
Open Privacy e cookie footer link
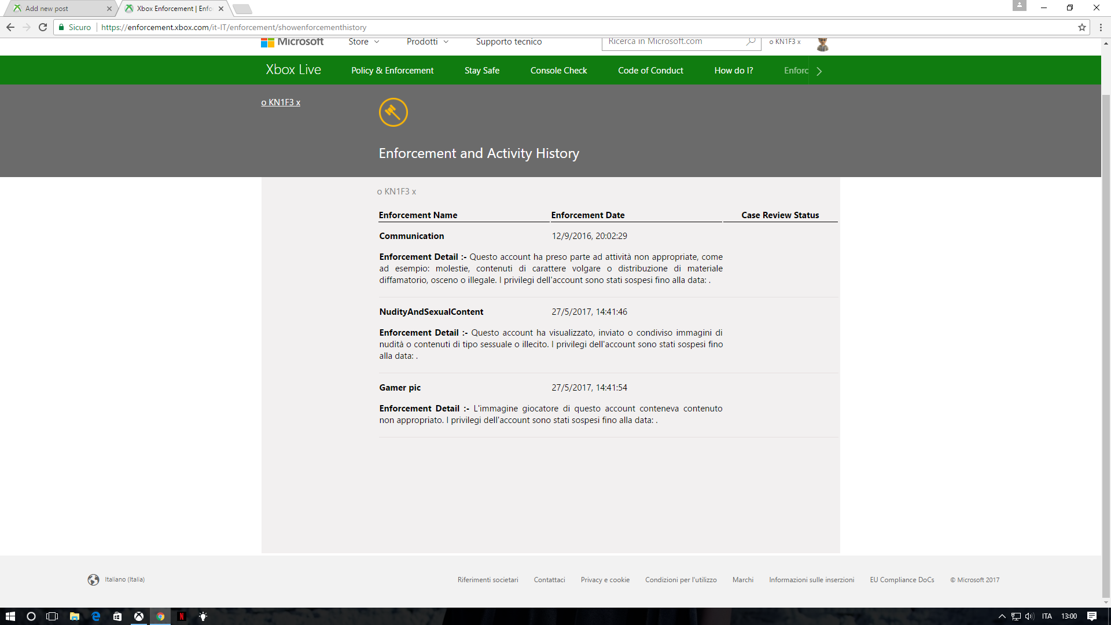click(x=605, y=580)
